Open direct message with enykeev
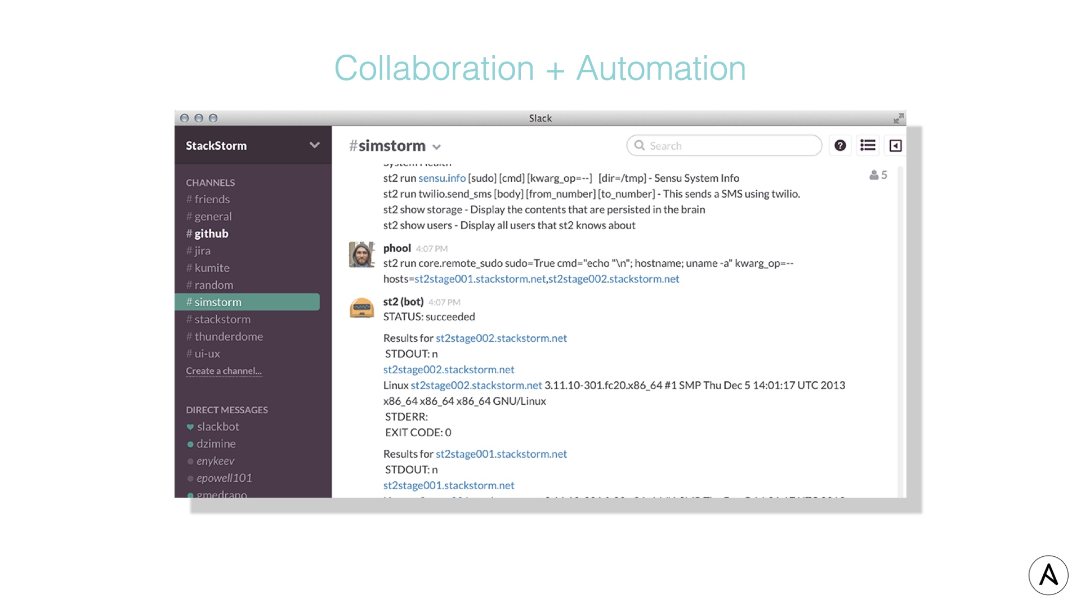Image resolution: width=1081 pixels, height=608 pixels. (x=211, y=461)
